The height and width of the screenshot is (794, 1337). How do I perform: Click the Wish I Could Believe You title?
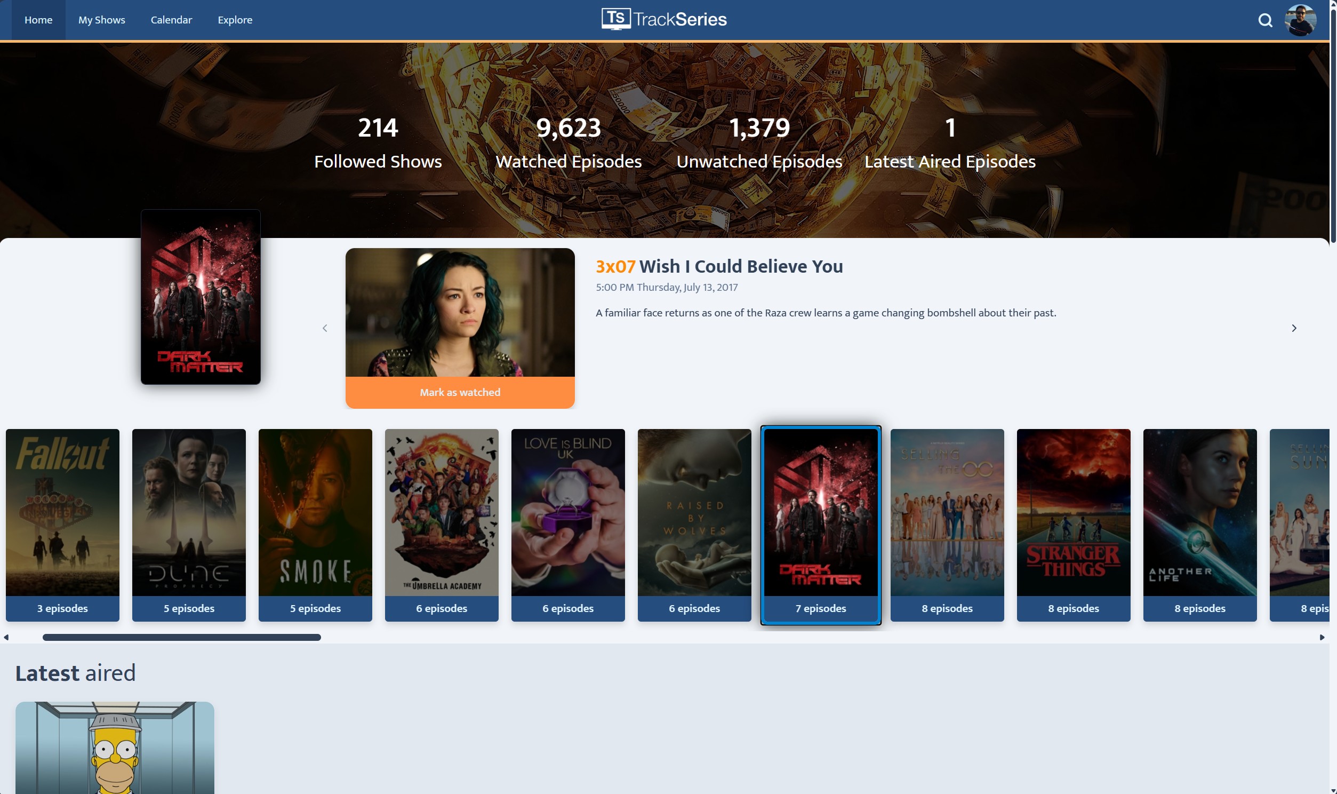(740, 266)
